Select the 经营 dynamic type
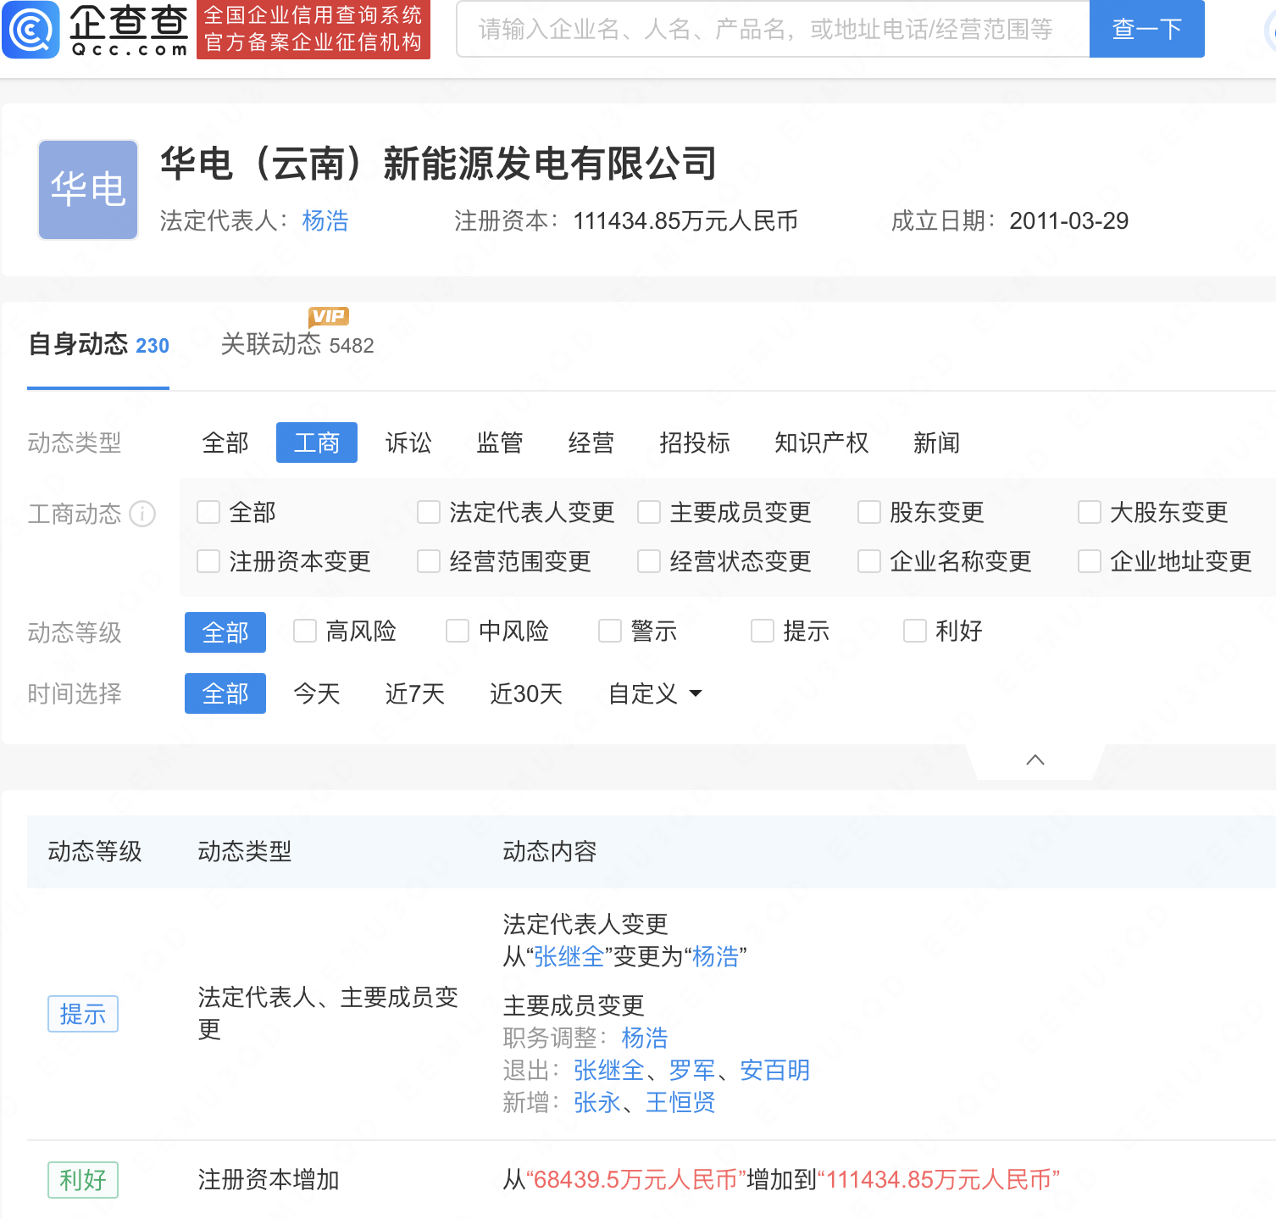The image size is (1276, 1219). 591,443
